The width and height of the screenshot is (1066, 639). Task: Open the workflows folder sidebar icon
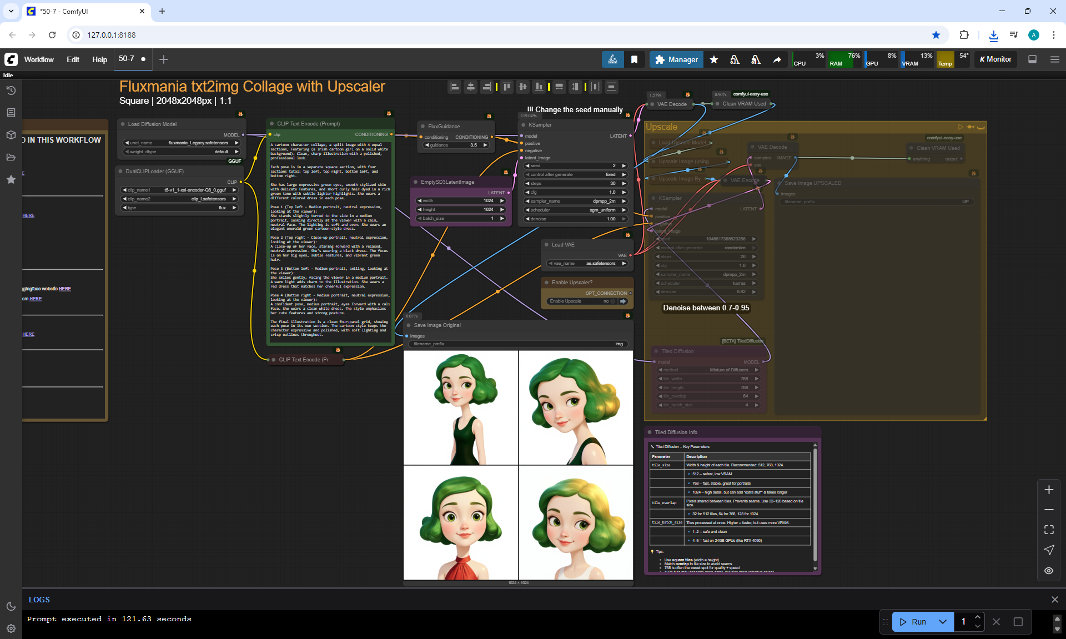point(11,157)
